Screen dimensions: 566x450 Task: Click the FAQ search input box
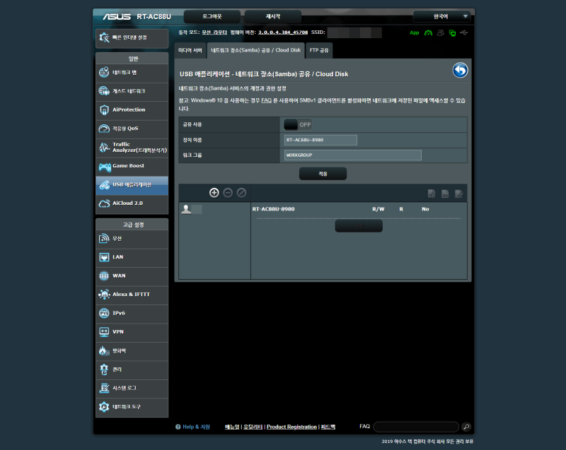point(416,427)
